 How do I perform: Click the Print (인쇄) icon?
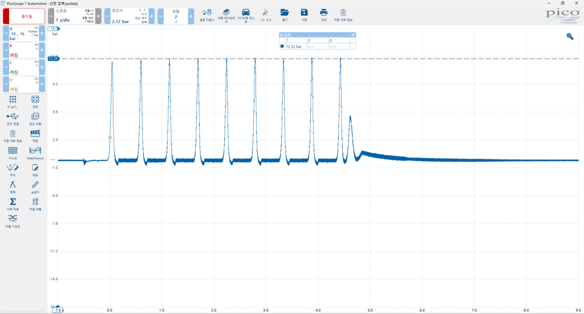323,13
